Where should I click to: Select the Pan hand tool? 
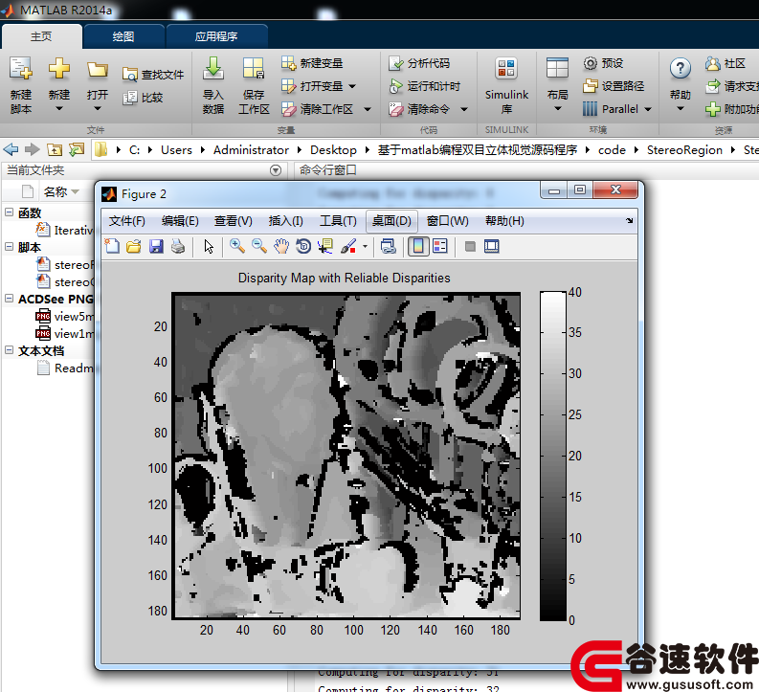click(281, 246)
